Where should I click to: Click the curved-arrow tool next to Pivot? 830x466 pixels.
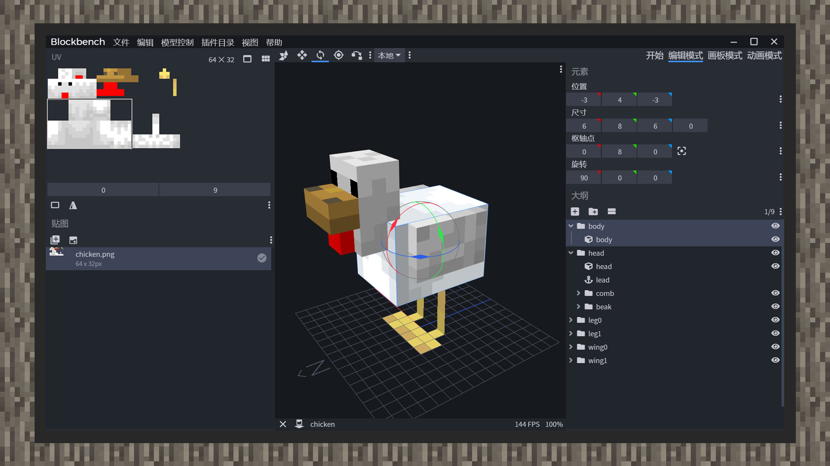357,55
